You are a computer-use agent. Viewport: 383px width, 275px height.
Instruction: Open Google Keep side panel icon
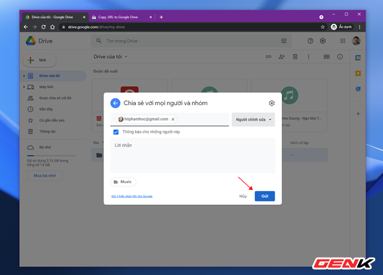(x=358, y=74)
